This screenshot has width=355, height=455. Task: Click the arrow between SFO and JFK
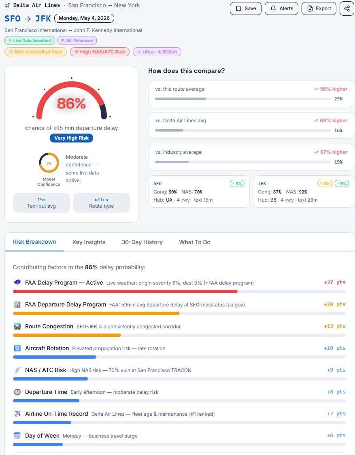tap(28, 19)
